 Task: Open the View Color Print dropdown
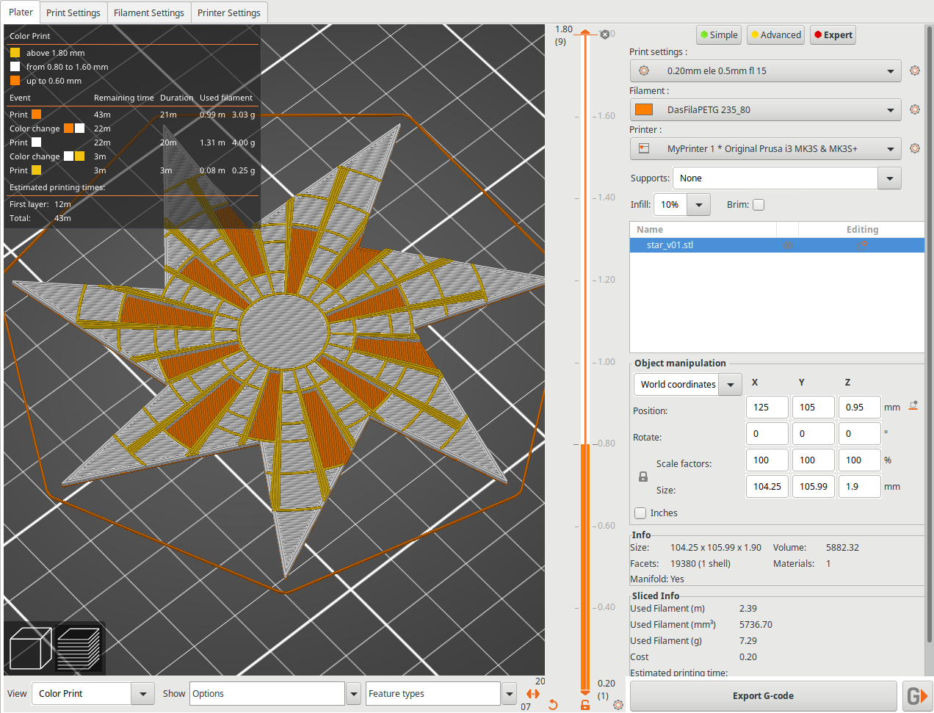point(142,694)
